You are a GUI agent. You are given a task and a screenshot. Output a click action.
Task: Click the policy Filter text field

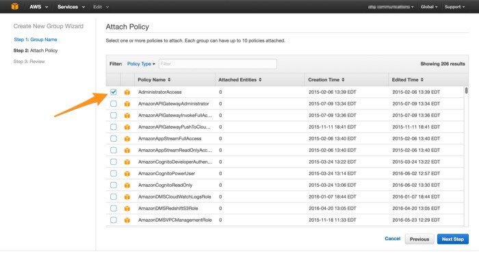218,64
